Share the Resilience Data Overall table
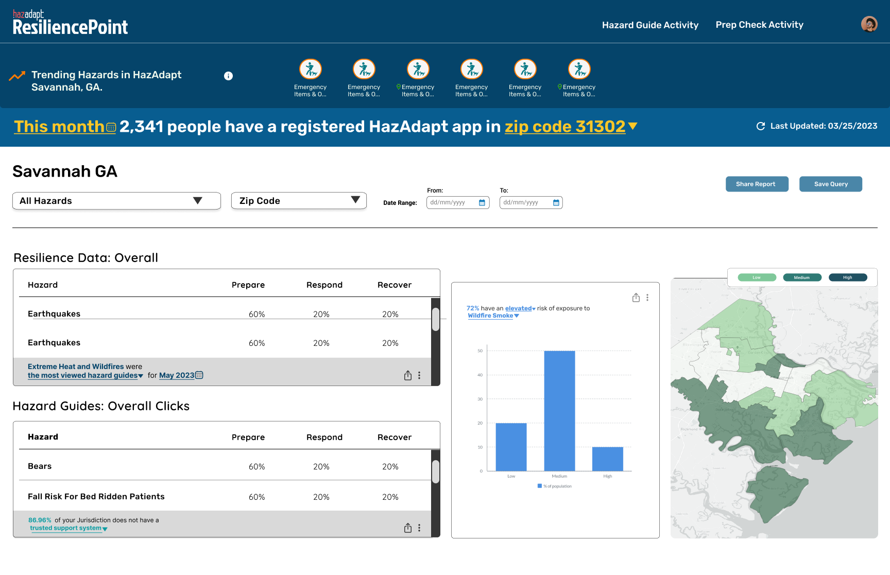Viewport: 890px width, 575px height. (x=408, y=375)
